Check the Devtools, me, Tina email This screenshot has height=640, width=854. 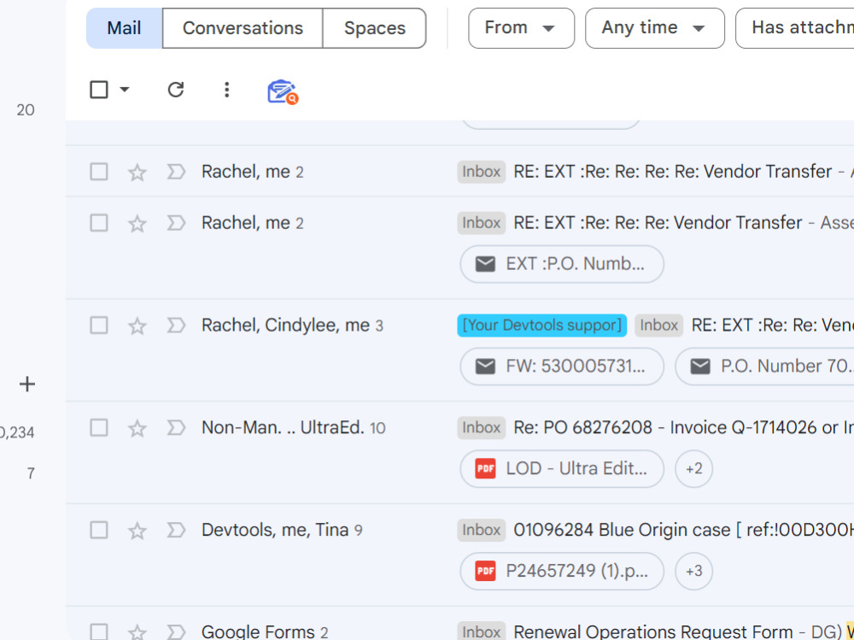(98, 530)
